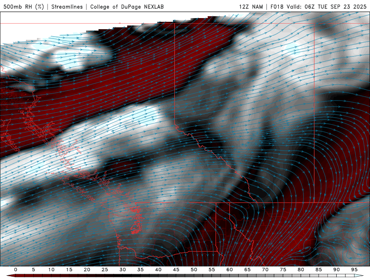Click the '20' label on the color scale
The width and height of the screenshot is (370, 278).
click(87, 270)
